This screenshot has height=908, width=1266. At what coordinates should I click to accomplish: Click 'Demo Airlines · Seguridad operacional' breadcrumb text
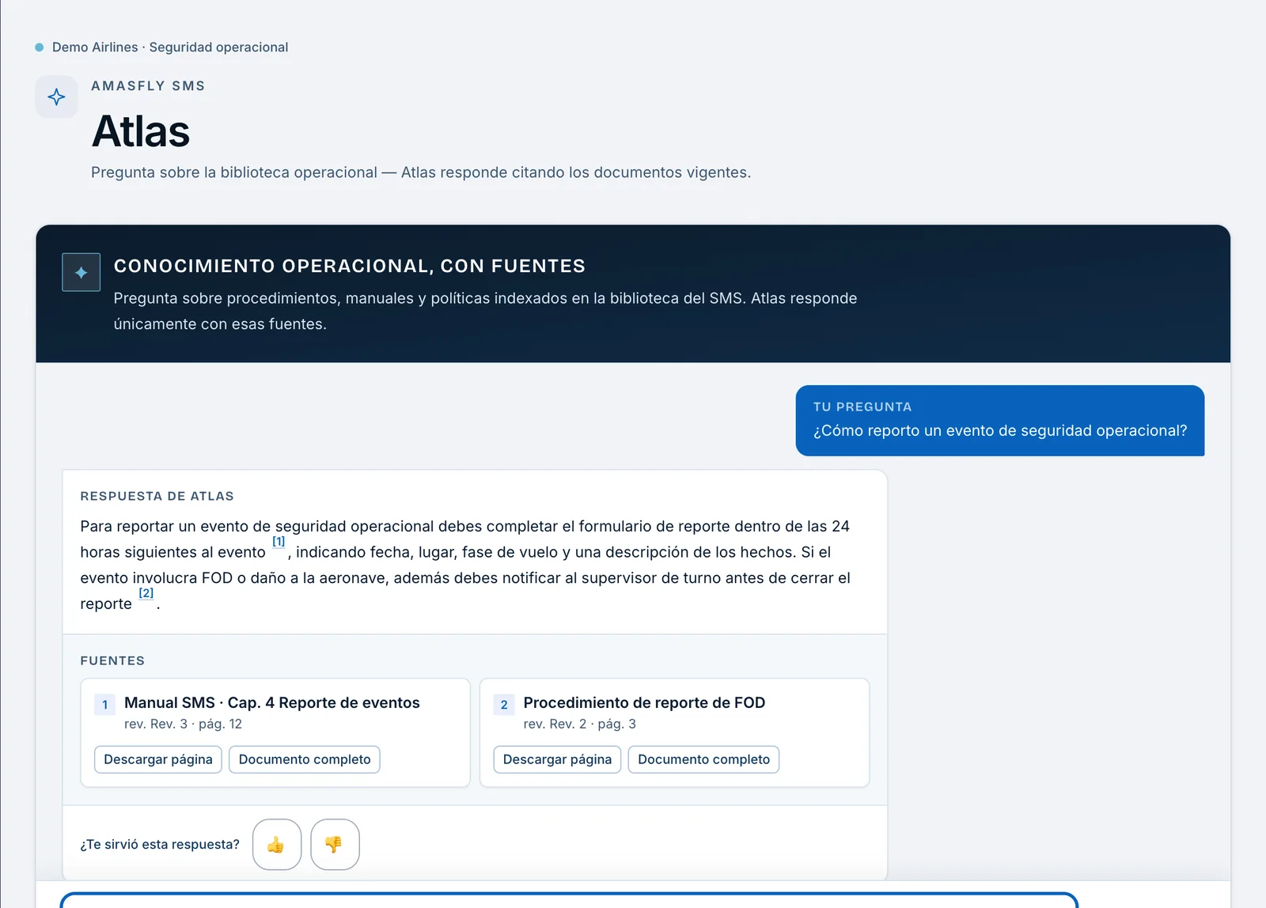(x=170, y=47)
